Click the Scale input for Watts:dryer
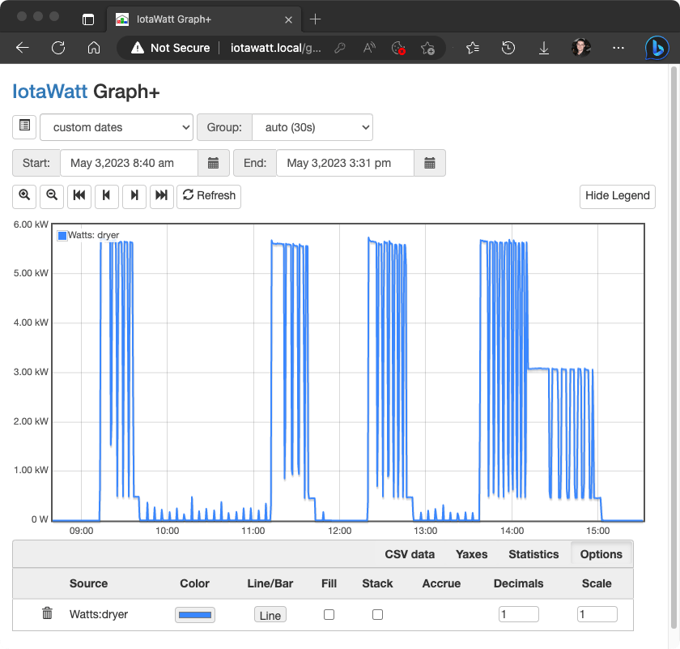Image resolution: width=680 pixels, height=649 pixels. tap(597, 614)
